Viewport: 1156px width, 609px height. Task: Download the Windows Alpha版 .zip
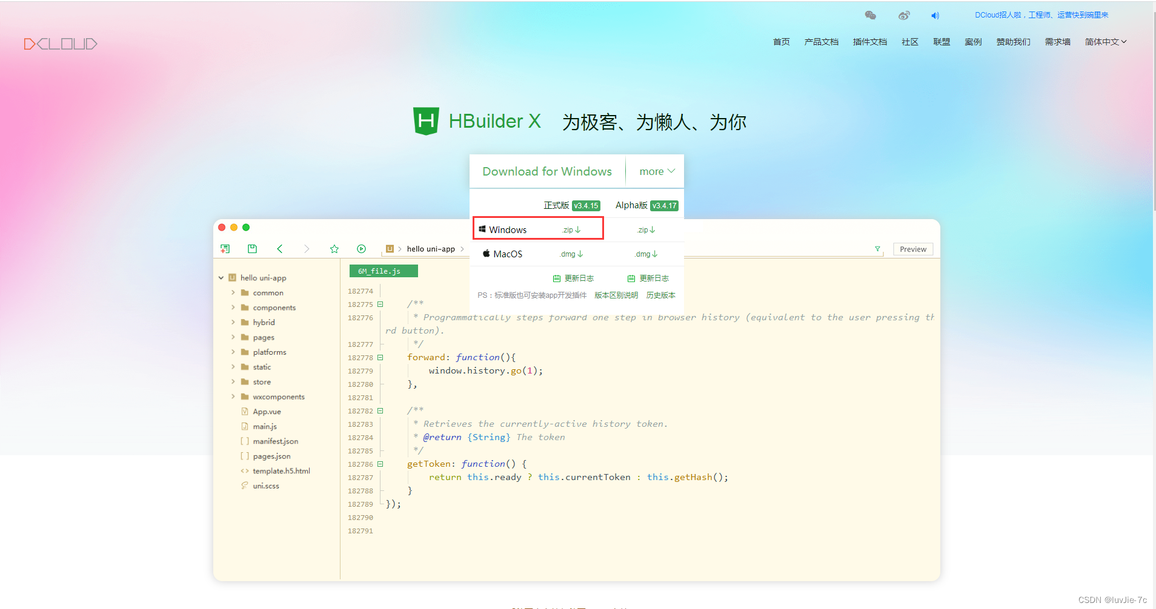coord(646,230)
